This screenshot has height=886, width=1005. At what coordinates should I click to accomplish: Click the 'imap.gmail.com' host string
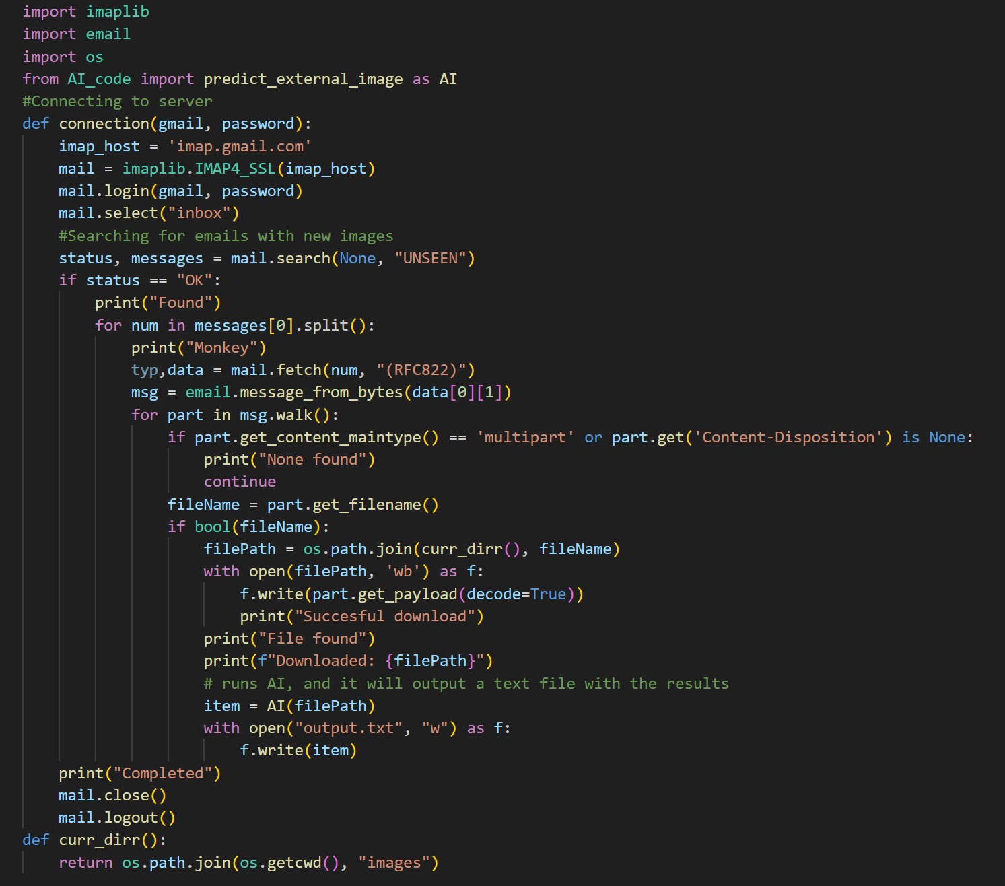(239, 147)
